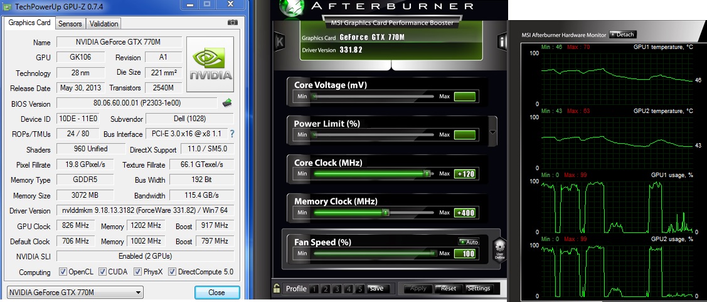This screenshot has height=302, width=707.
Task: Click the GPU1 usage graph
Action: [617, 207]
